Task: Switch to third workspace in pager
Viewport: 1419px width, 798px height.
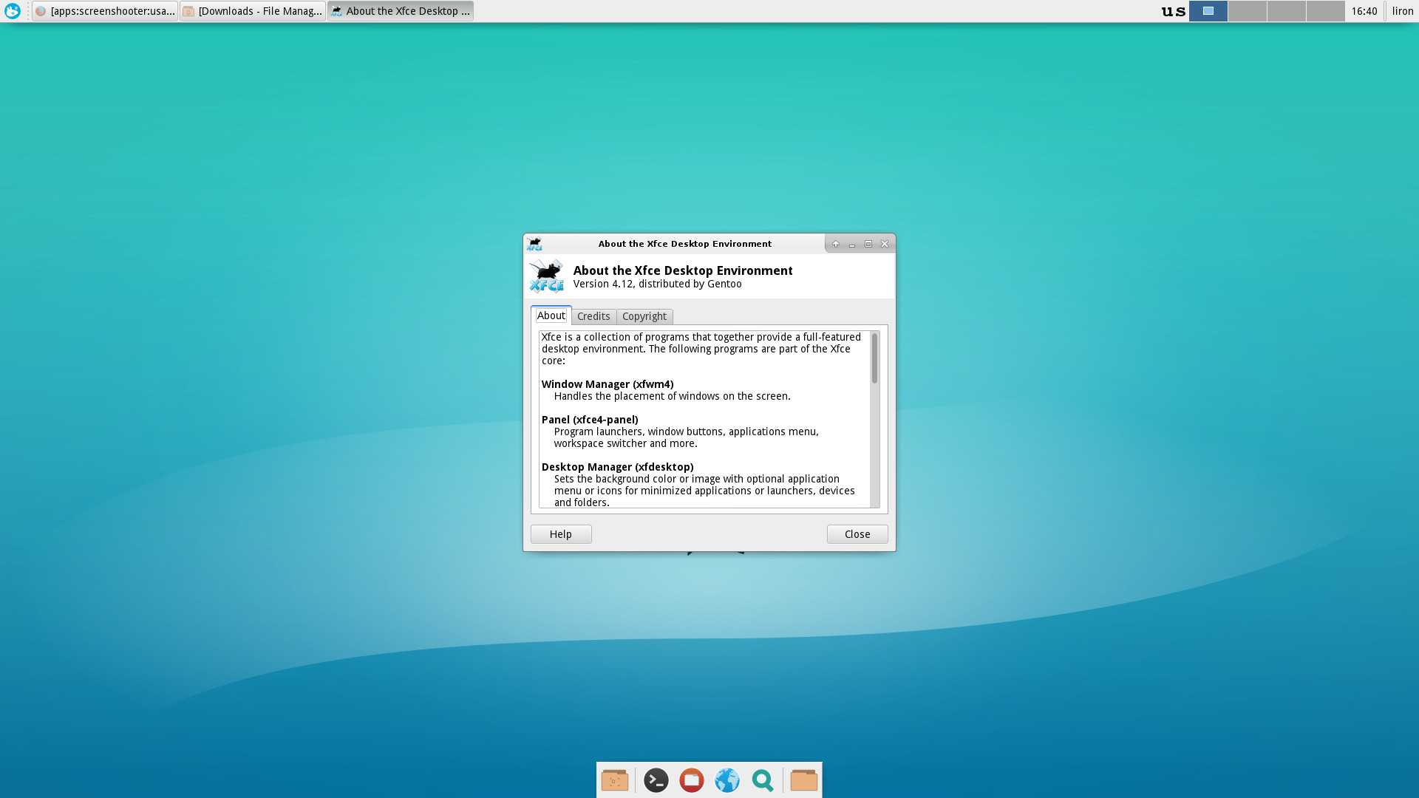Action: click(1287, 11)
